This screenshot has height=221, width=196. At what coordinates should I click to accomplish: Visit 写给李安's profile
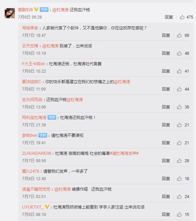point(30,28)
